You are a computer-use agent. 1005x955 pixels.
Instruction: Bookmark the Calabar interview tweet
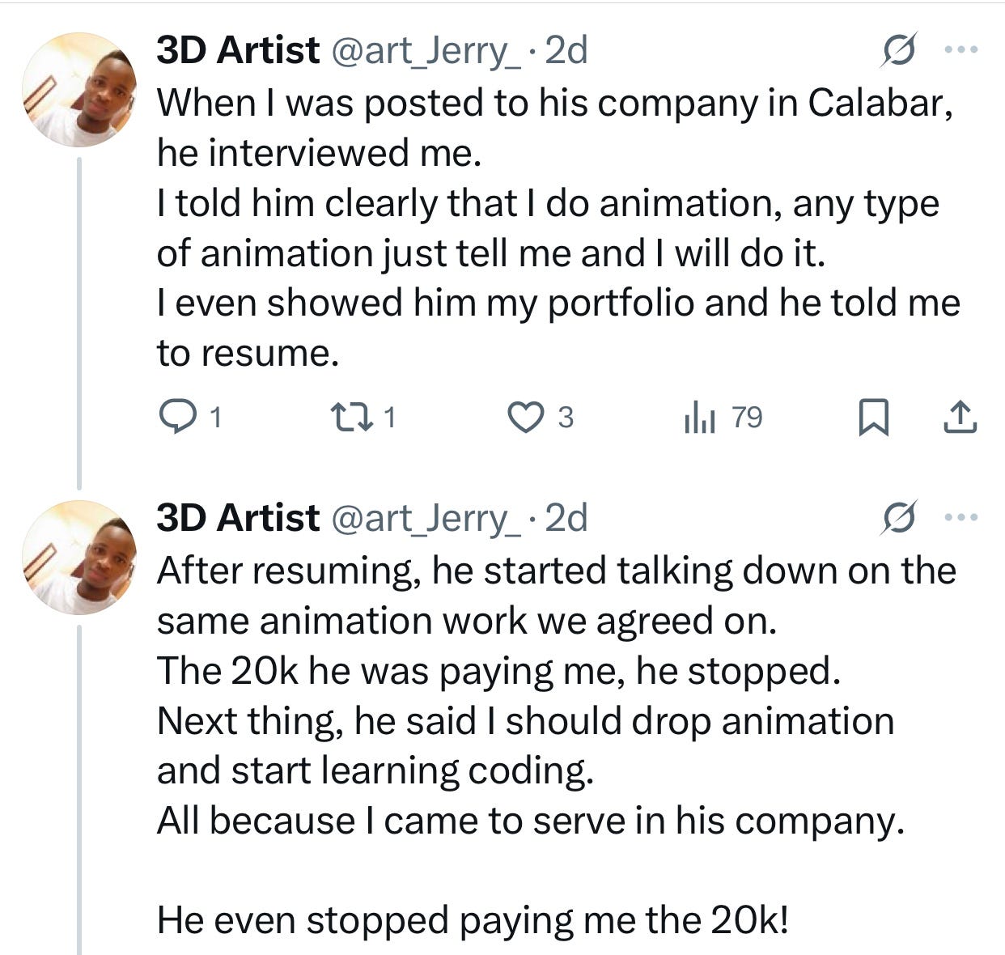tap(872, 418)
